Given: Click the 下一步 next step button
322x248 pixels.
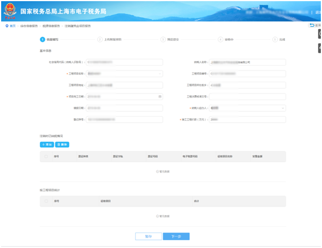Looking at the screenshot, I should (x=176, y=236).
